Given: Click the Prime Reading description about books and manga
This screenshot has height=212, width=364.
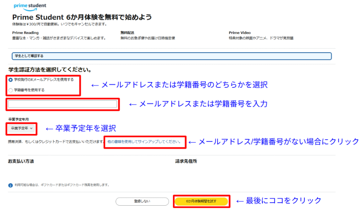Looking at the screenshot, I should 59,38.
